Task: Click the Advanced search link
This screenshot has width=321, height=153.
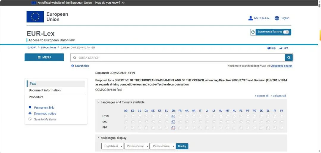Action: (282, 66)
